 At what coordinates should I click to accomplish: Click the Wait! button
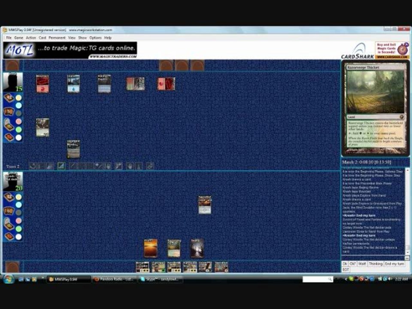tap(362, 264)
